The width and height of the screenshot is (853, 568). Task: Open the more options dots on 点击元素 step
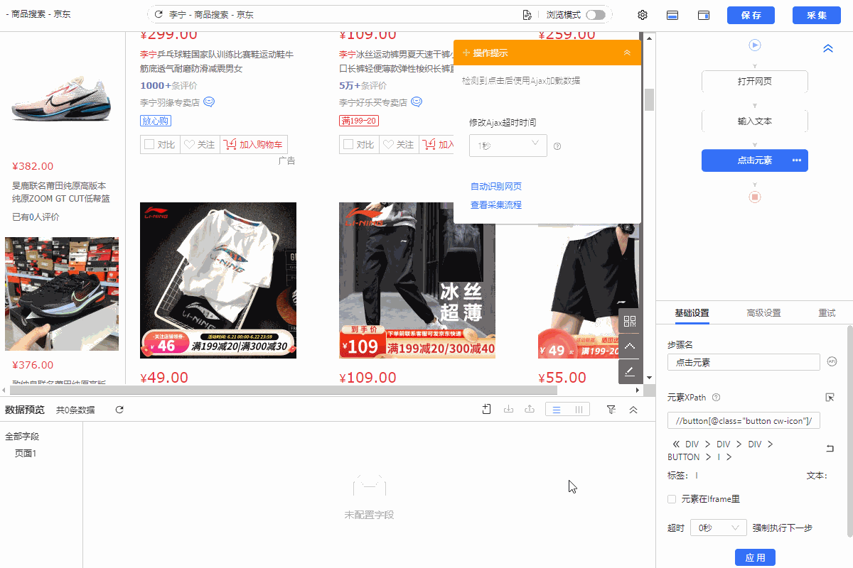click(797, 160)
